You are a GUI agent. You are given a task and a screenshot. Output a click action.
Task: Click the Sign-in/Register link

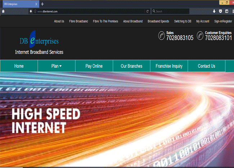(223, 21)
